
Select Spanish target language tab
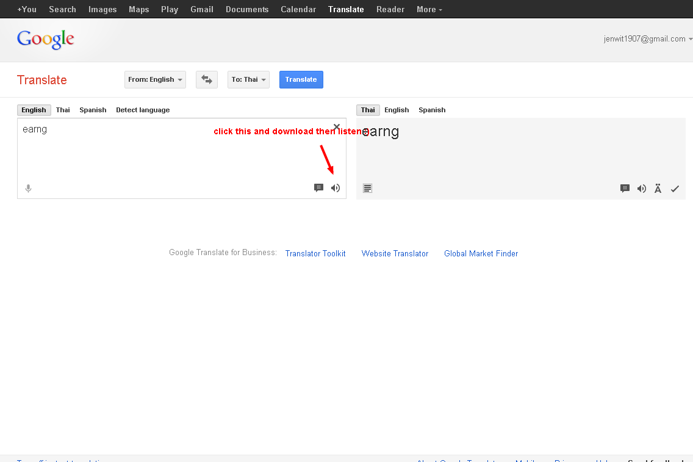point(432,110)
